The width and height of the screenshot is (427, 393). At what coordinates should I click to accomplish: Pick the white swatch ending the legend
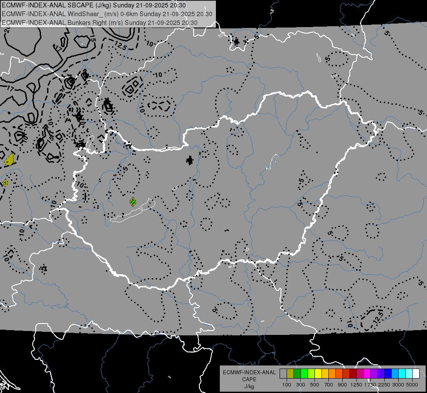click(416, 374)
